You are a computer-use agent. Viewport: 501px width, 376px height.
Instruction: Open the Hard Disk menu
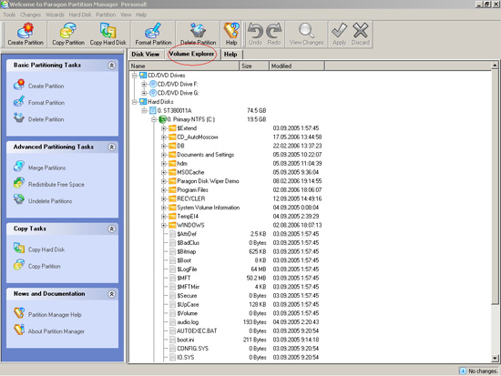pyautogui.click(x=80, y=15)
